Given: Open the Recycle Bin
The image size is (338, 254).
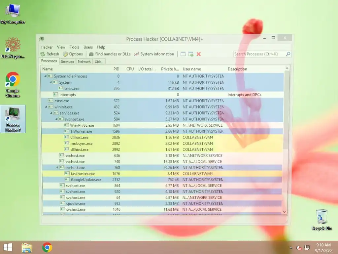Looking at the screenshot, I should pyautogui.click(x=321, y=220).
